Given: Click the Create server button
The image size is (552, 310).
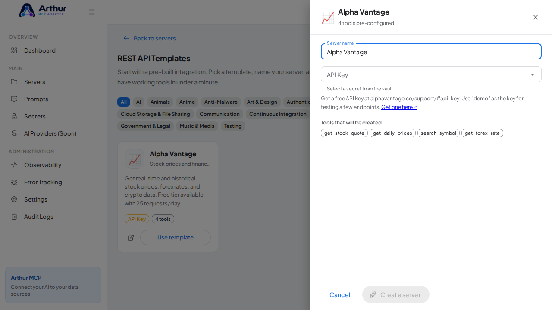Looking at the screenshot, I should [396, 294].
